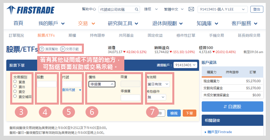
Task: Select the 賣出 radio button
Action: (15, 86)
